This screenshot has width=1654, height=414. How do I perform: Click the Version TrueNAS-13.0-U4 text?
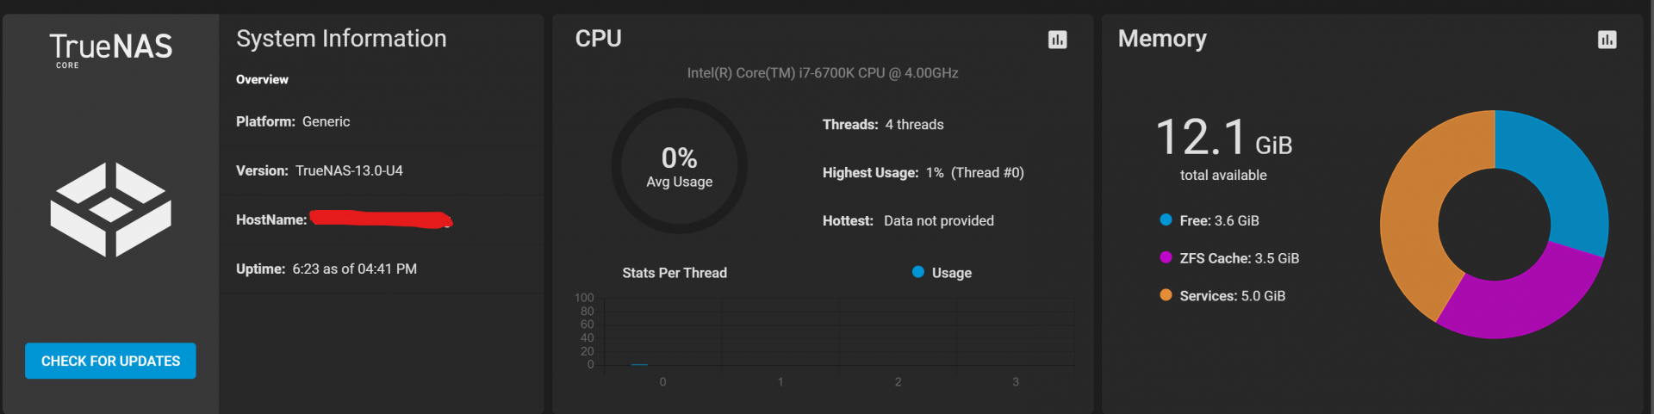coord(320,170)
